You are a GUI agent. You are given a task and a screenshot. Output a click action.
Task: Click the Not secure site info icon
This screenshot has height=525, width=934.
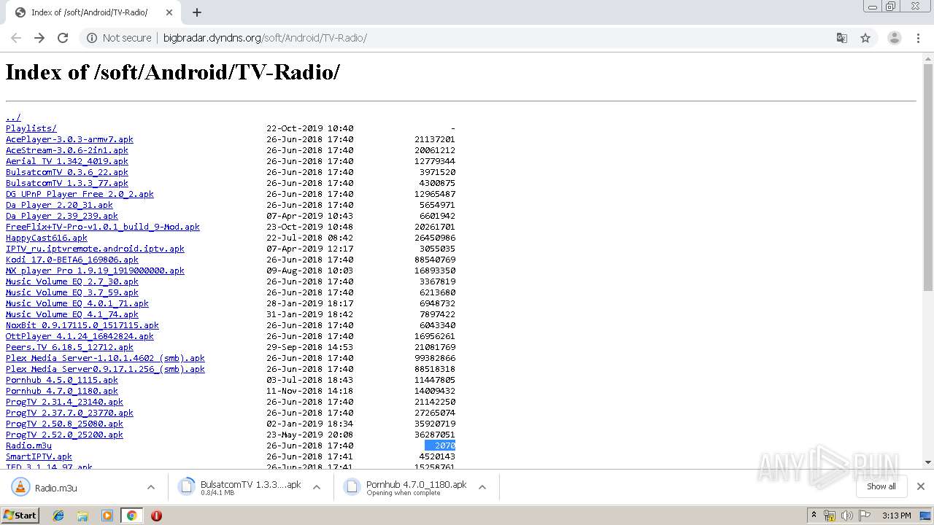tap(92, 38)
